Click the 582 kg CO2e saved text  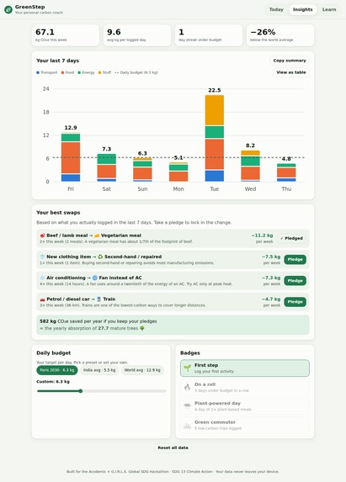(x=98, y=321)
